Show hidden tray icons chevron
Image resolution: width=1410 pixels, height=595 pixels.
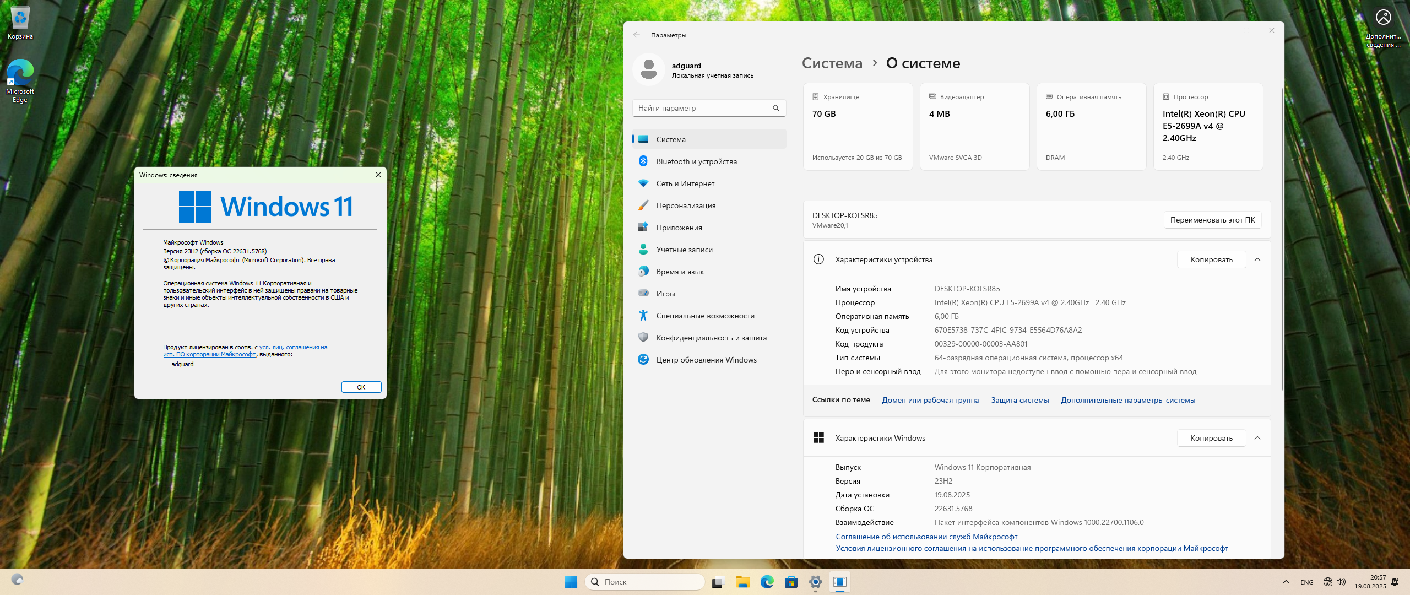point(1286,582)
